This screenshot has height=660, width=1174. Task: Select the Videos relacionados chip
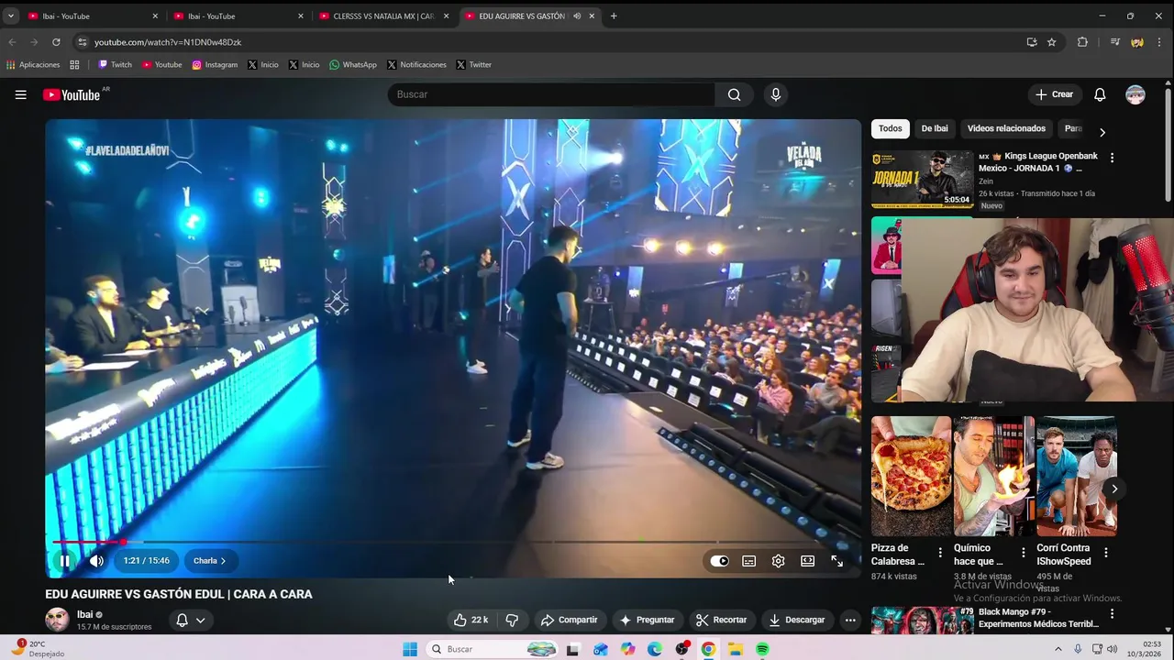(1006, 128)
